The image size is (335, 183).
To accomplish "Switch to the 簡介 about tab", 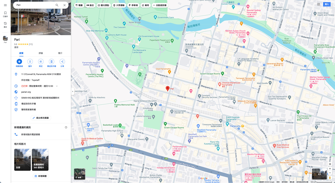I will coord(60,53).
